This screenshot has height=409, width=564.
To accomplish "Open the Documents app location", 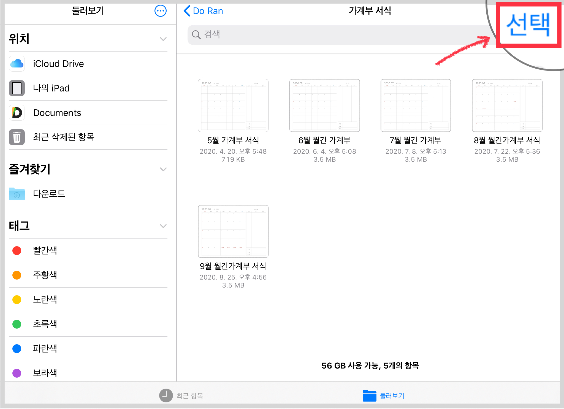I will (x=57, y=113).
